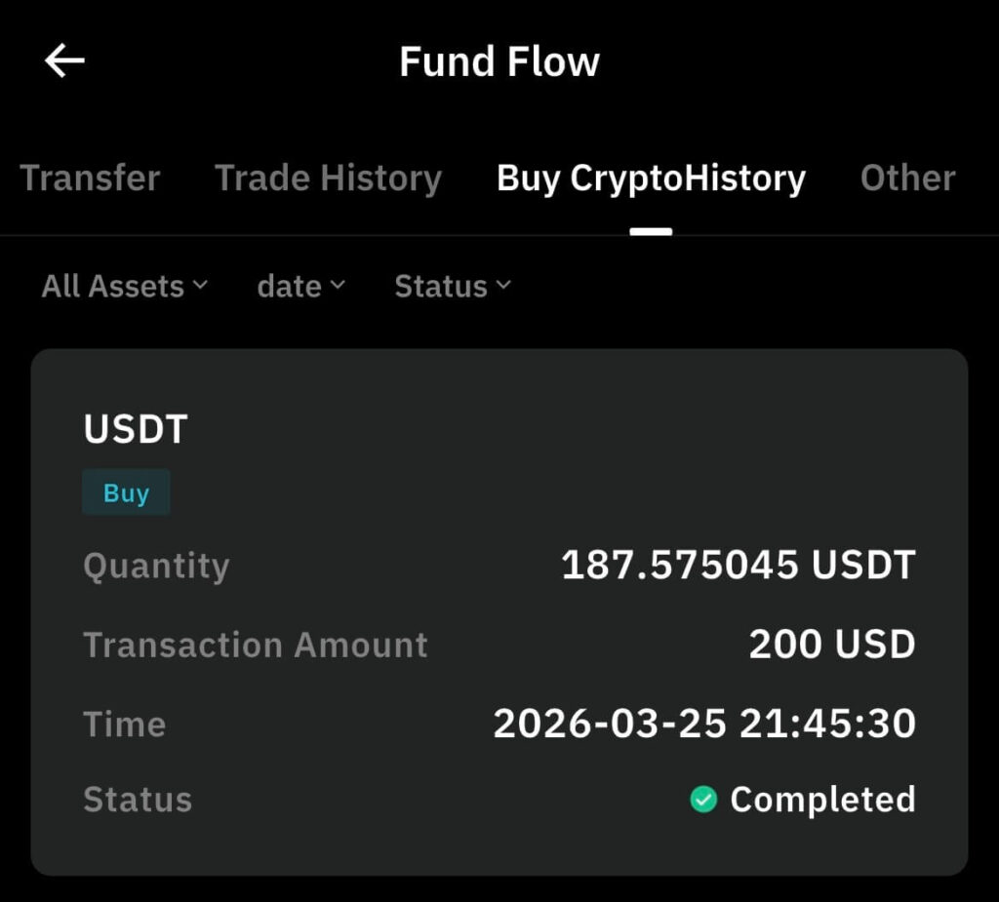999x902 pixels.
Task: Open the Trade History tab
Action: 328,178
